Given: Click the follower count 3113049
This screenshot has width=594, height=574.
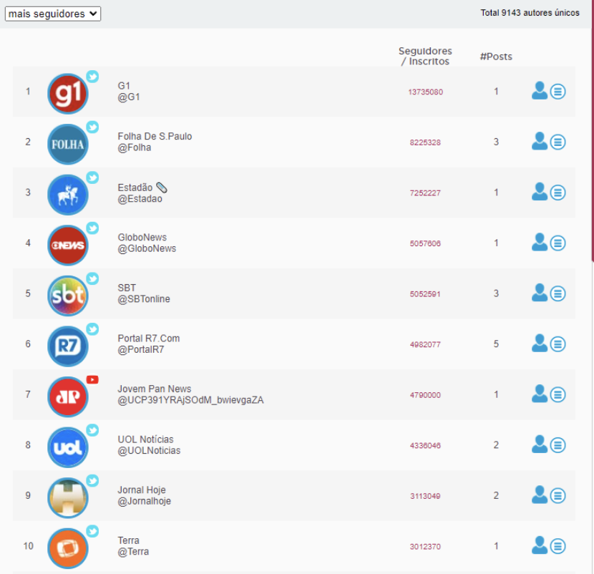Looking at the screenshot, I should click(425, 496).
